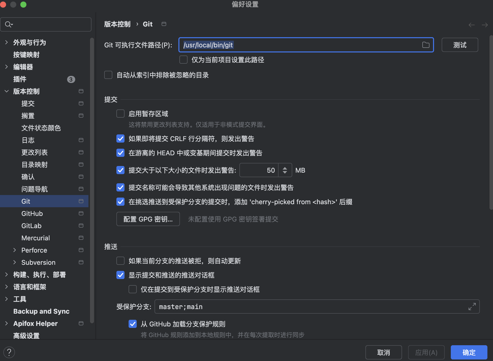
Task: Click the back navigation arrow
Action: (472, 25)
